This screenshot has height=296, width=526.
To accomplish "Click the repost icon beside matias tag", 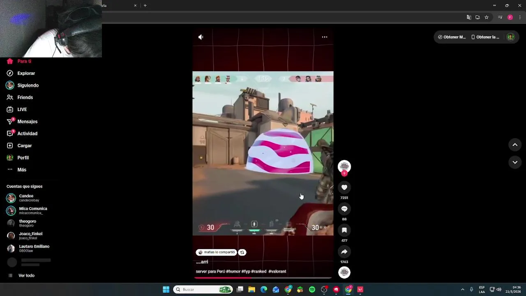I will point(242,252).
